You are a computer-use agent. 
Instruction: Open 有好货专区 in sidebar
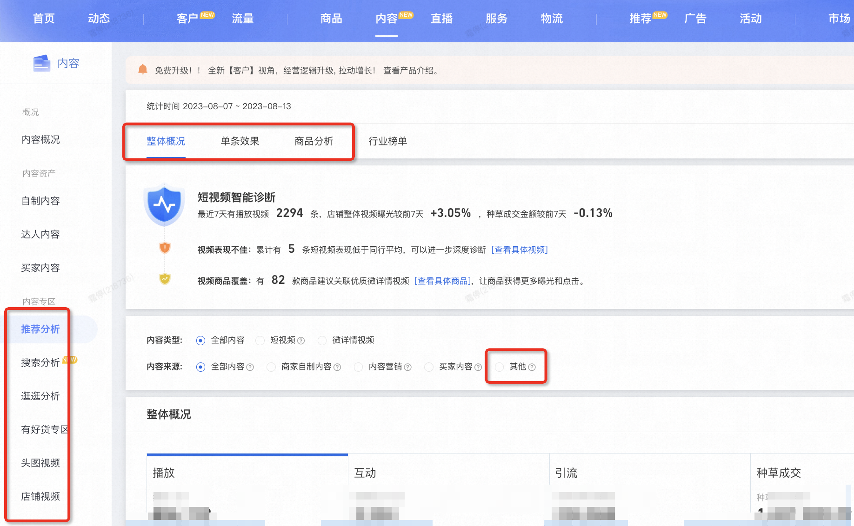(x=45, y=430)
